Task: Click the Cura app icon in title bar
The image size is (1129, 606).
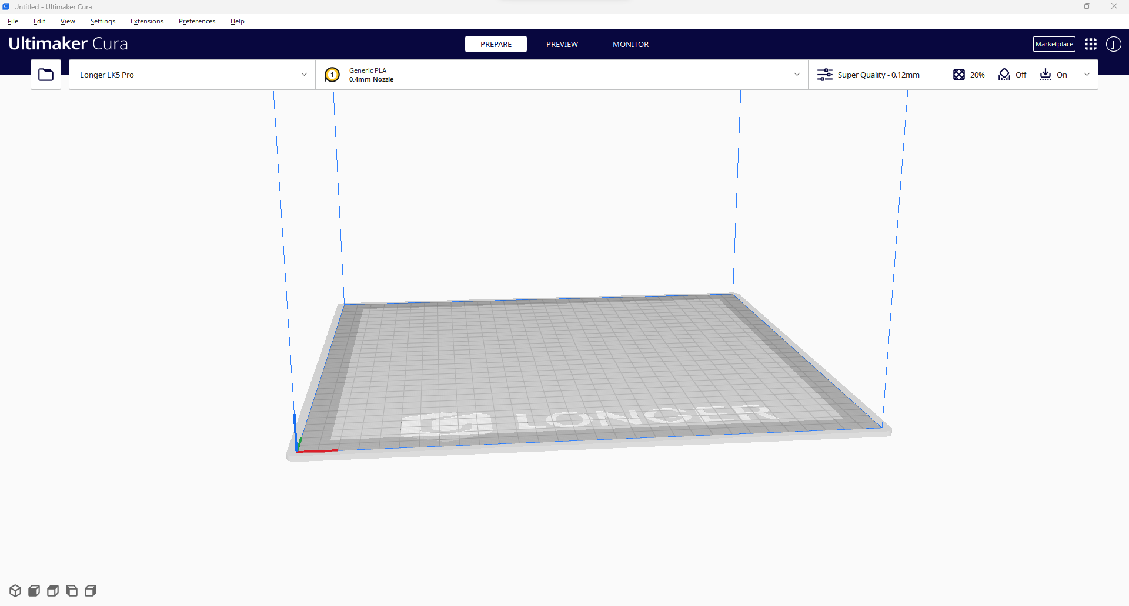Action: 6,6
